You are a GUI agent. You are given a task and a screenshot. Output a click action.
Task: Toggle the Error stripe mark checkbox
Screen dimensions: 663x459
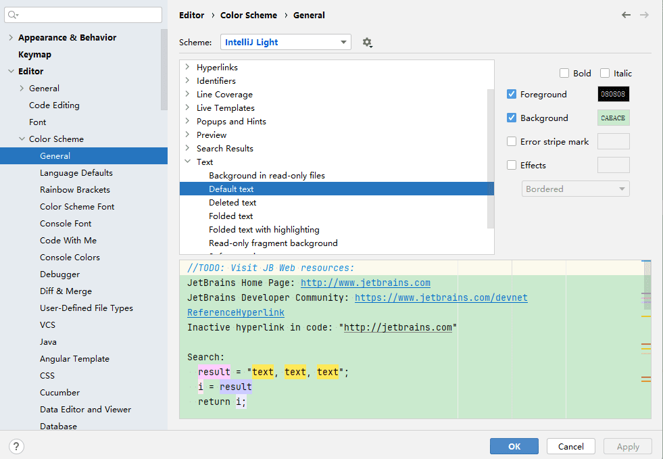click(x=512, y=142)
